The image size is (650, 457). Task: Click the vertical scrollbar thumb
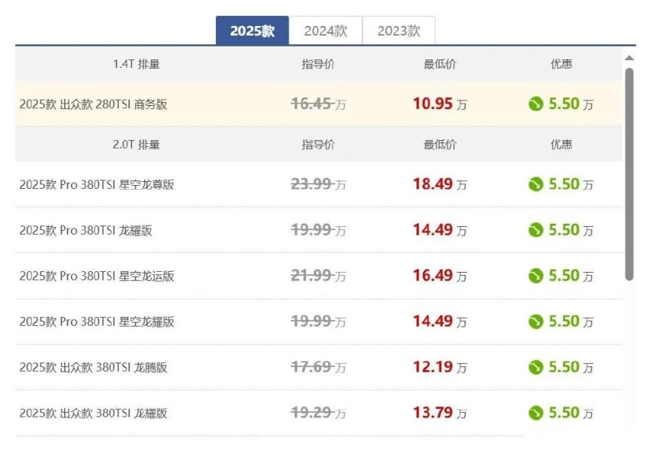point(629,174)
